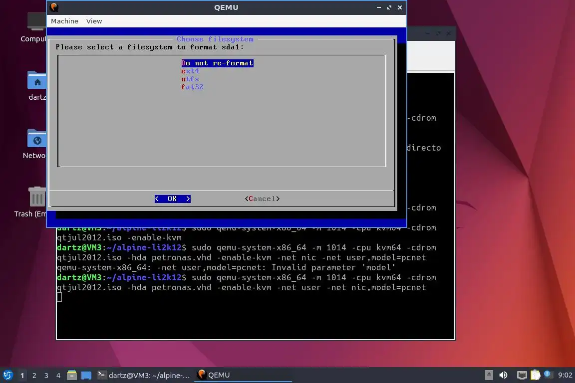575x383 pixels.
Task: Select 'Do not re-format' option
Action: click(x=218, y=63)
